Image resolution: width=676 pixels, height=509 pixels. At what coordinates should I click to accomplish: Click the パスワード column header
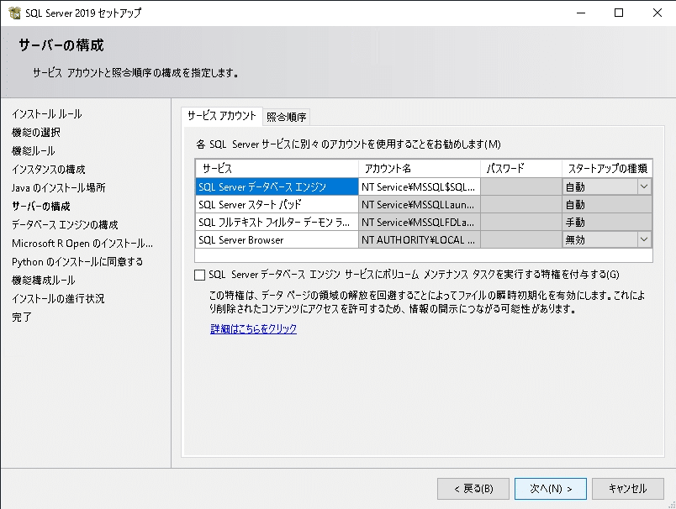point(521,168)
